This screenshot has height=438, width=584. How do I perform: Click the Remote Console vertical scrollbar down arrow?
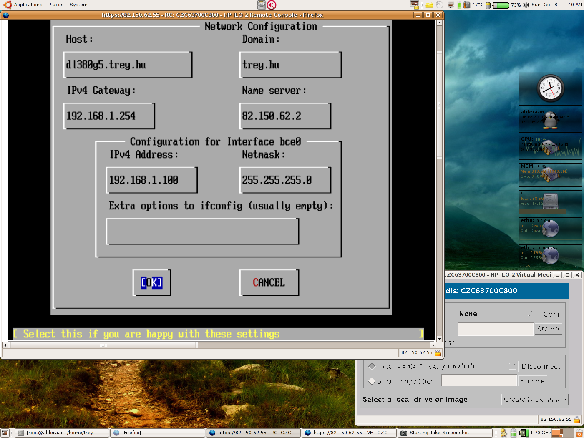point(439,339)
